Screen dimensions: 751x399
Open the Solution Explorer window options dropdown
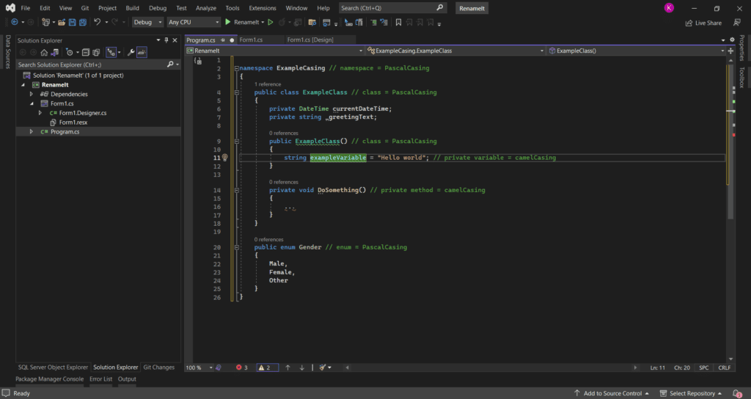tap(158, 40)
